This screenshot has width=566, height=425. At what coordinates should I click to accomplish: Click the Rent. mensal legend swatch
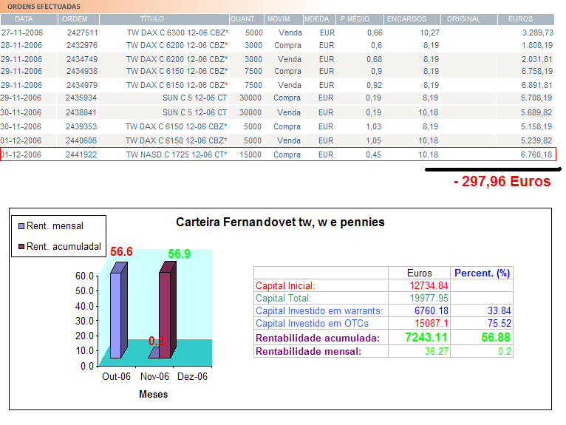click(x=21, y=226)
